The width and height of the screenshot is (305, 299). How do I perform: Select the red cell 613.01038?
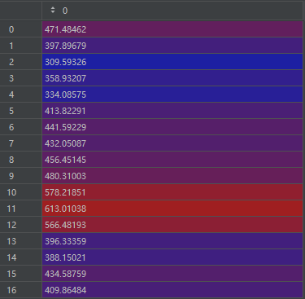(x=172, y=209)
